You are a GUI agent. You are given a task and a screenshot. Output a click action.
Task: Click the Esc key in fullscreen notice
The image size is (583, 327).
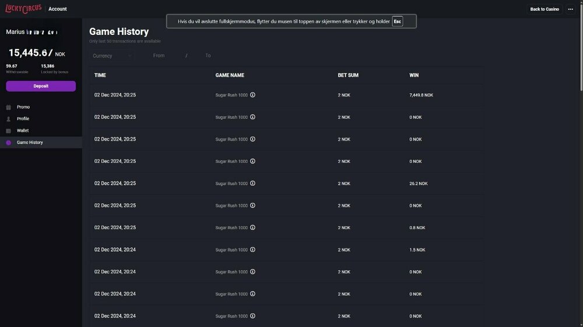[x=397, y=22]
